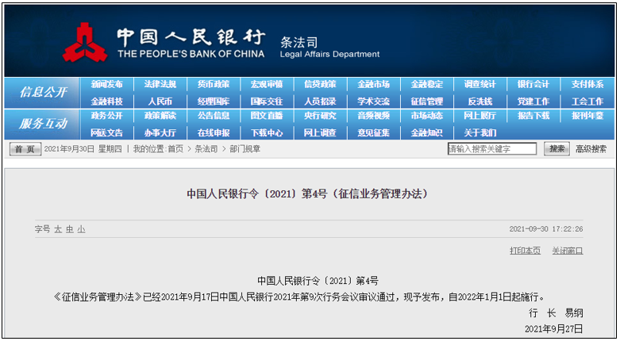The image size is (620, 341).
Task: Open the 货币政策 menu item
Action: pyautogui.click(x=214, y=84)
